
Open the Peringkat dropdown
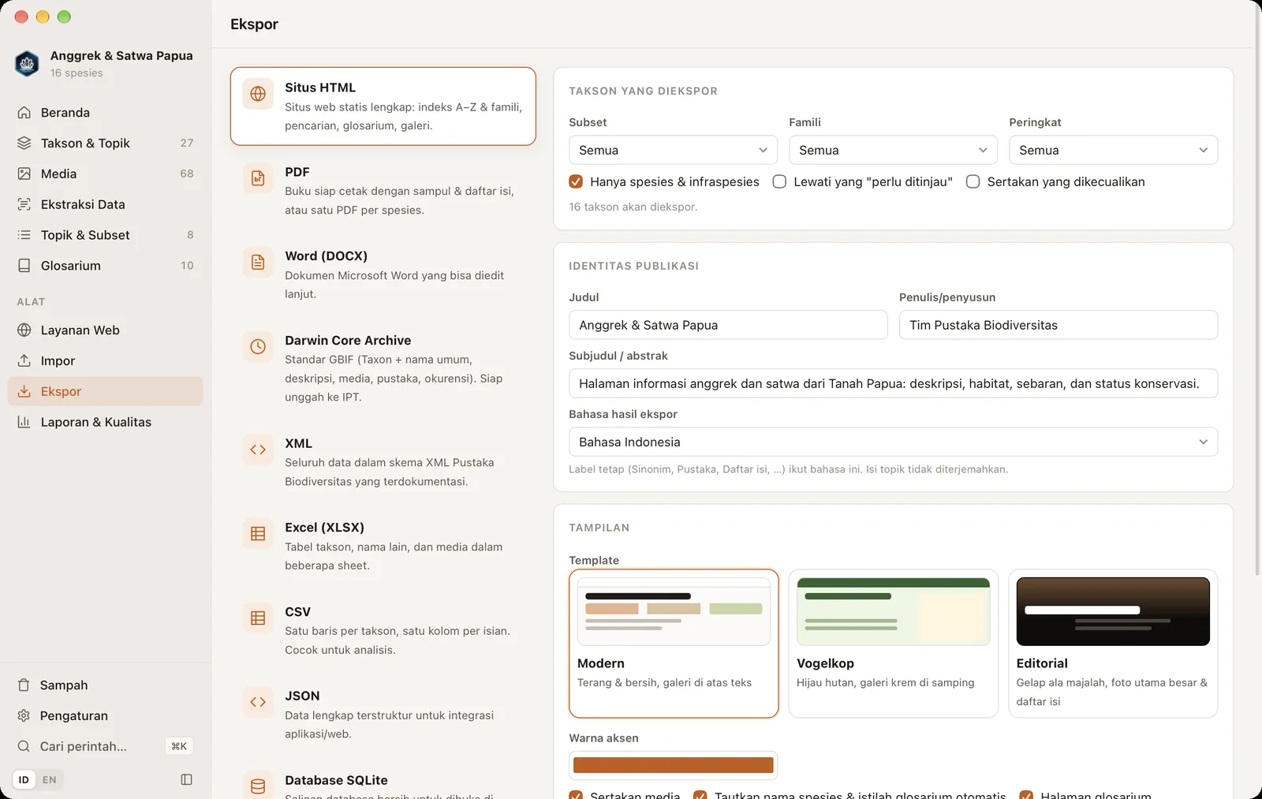click(x=1113, y=150)
